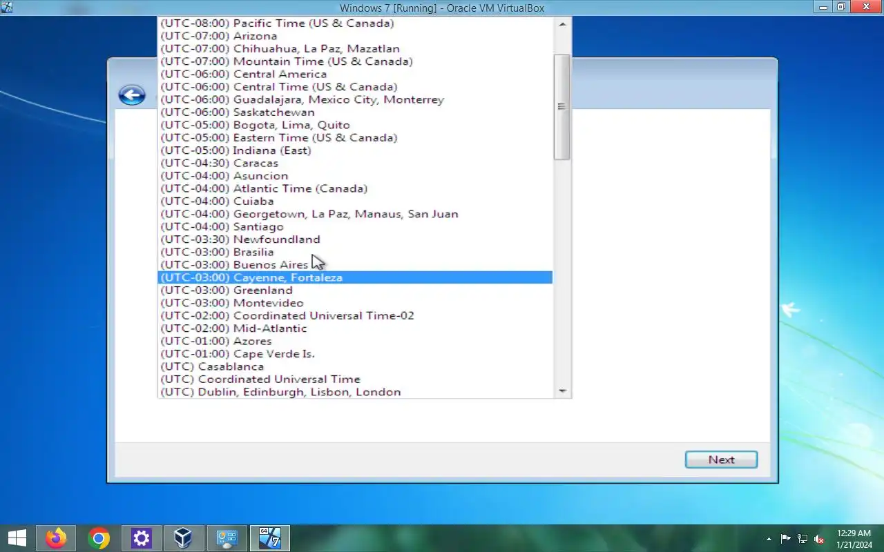Select the Saskatchewan time zone
Screen dimensions: 884x552
point(355,112)
